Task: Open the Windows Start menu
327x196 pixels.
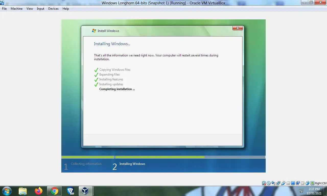Action: tap(7, 191)
